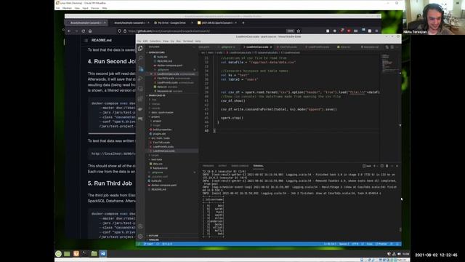Open the Firefox hamburger menu
Screen dimensions: 465x262
tap(376, 31)
